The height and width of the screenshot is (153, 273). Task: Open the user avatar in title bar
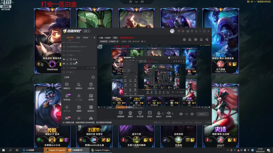pos(172,31)
